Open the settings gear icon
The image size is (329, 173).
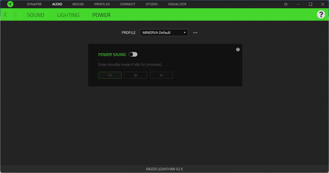pos(286,4)
